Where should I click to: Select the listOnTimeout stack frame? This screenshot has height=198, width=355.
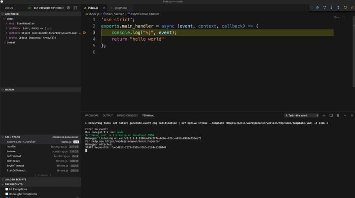click(41, 170)
